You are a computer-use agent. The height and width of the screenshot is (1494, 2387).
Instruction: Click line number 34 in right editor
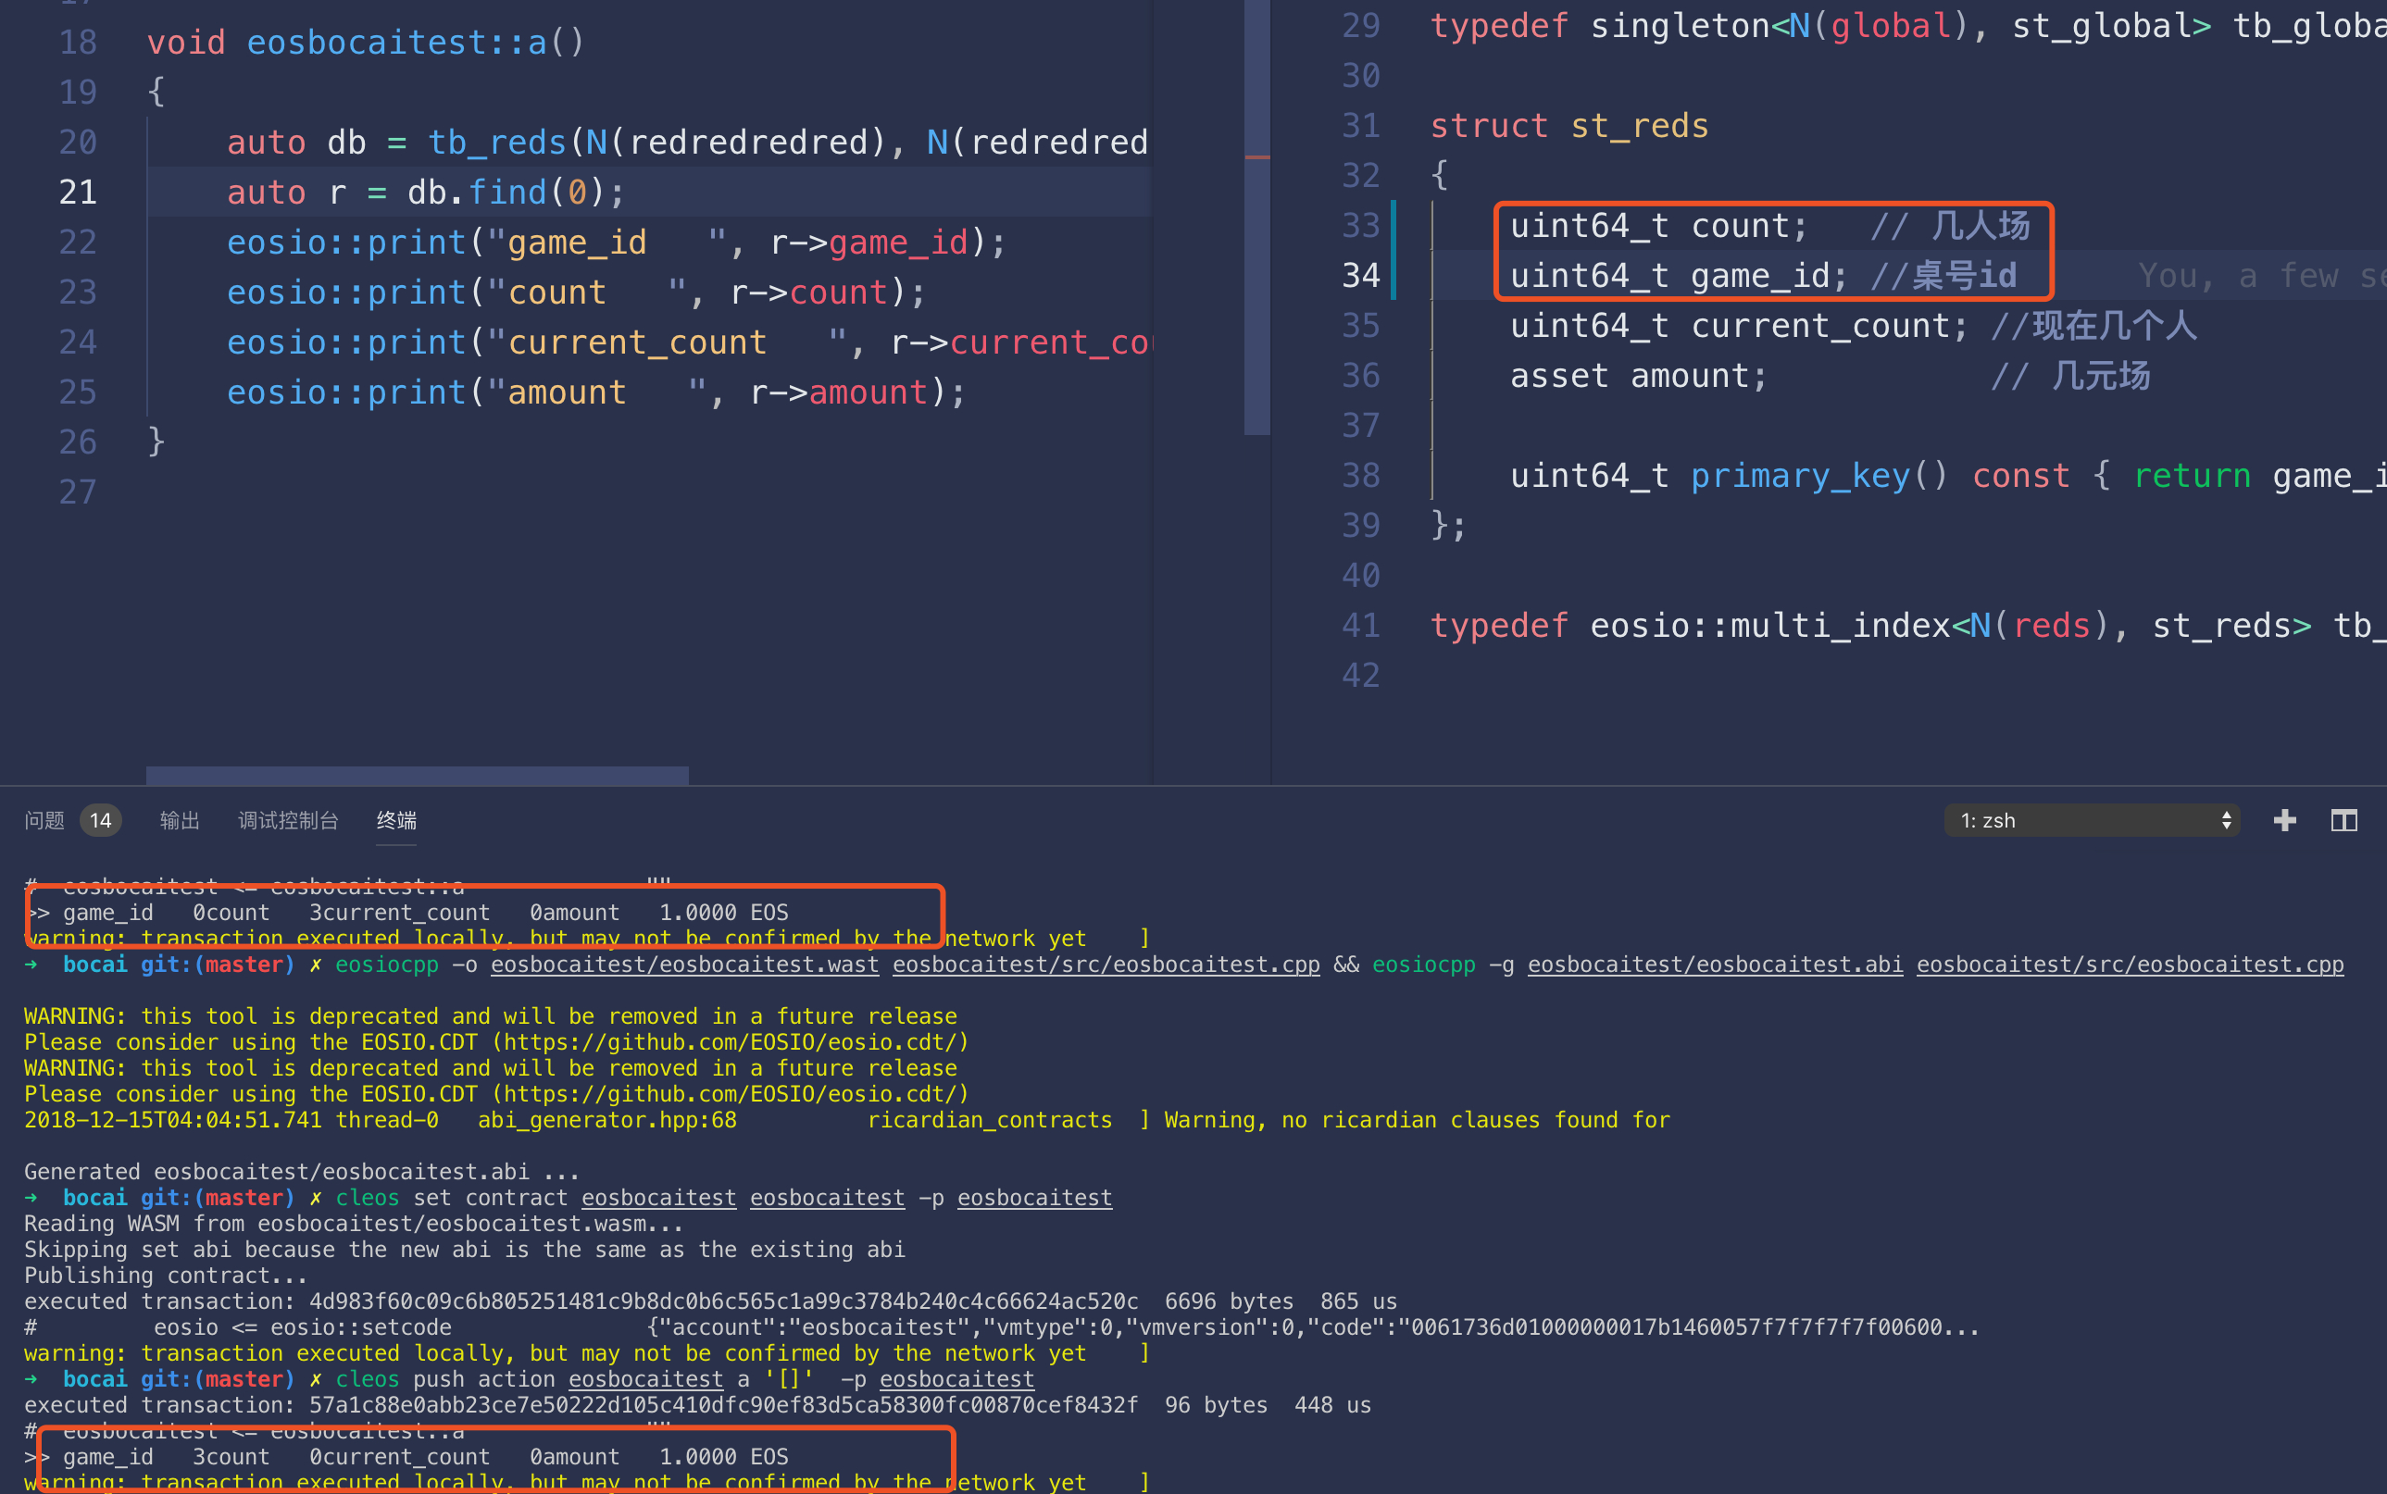point(1360,275)
